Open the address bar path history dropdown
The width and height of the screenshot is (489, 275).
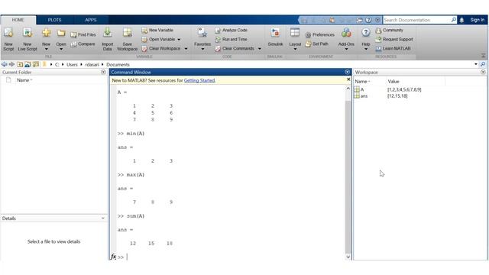tap(476, 64)
